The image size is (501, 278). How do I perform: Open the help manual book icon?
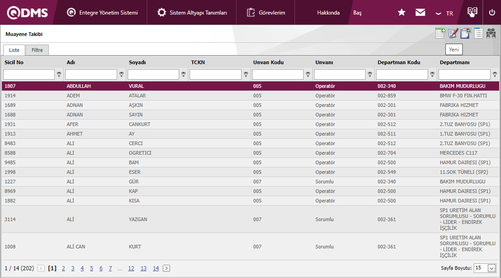pos(472,12)
